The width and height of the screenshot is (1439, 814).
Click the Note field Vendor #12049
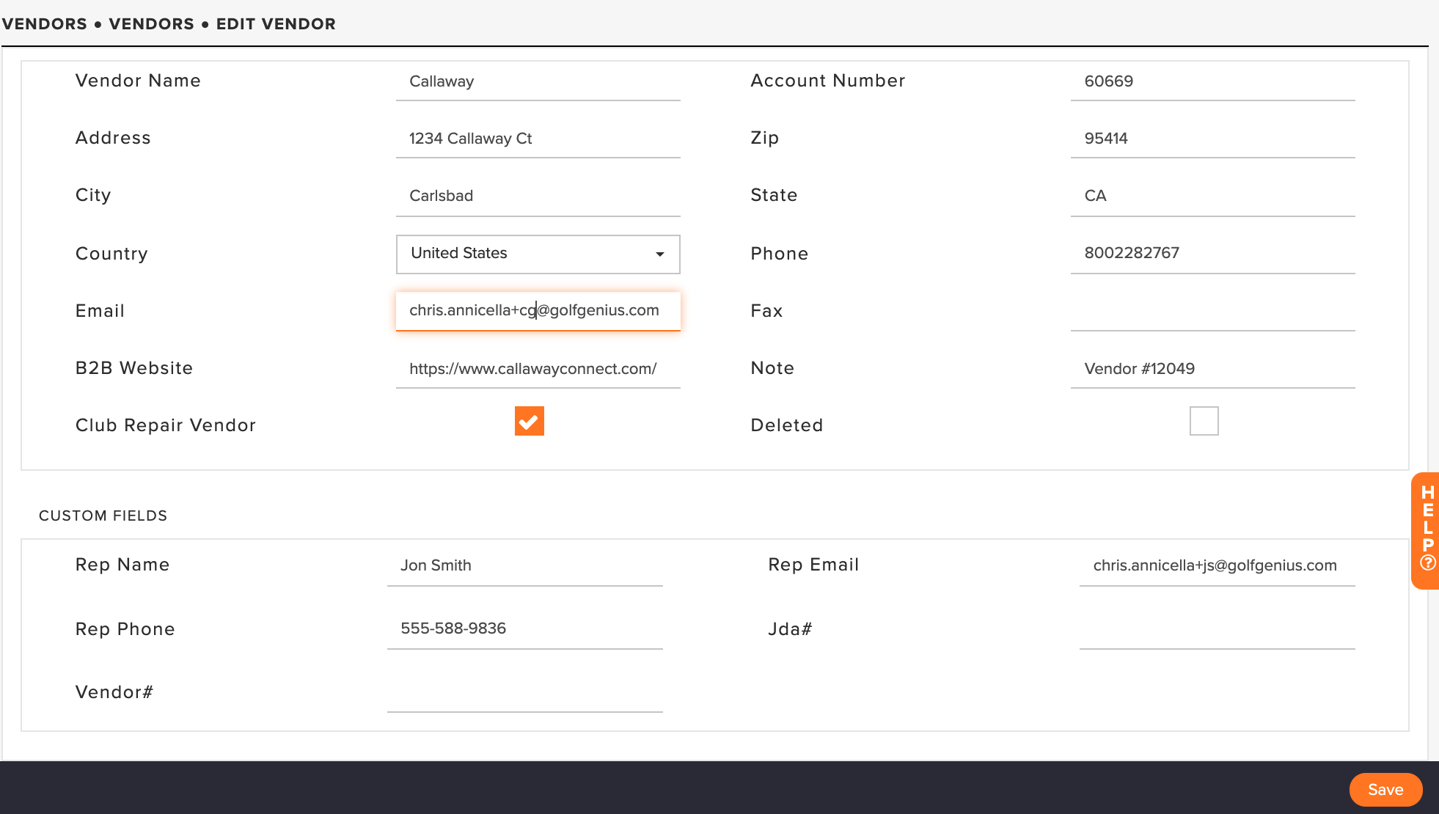coord(1212,369)
